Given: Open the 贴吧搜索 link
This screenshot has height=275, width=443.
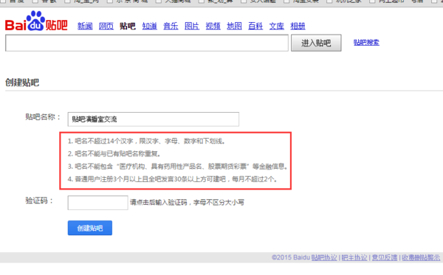Looking at the screenshot, I should (x=366, y=43).
